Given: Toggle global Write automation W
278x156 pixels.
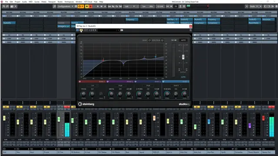Looking at the screenshot, I should [x=101, y=6].
